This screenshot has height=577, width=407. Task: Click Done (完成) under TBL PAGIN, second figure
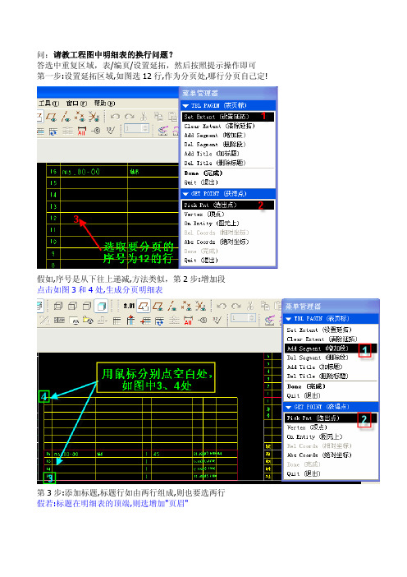(x=306, y=386)
